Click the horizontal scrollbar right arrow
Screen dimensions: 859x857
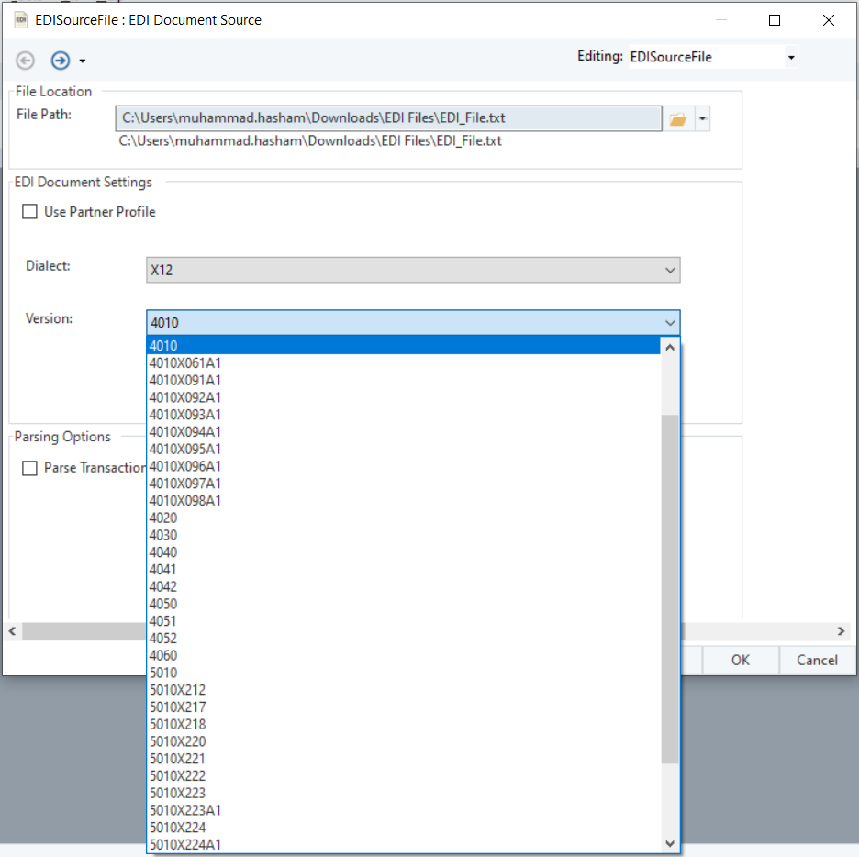tap(841, 631)
